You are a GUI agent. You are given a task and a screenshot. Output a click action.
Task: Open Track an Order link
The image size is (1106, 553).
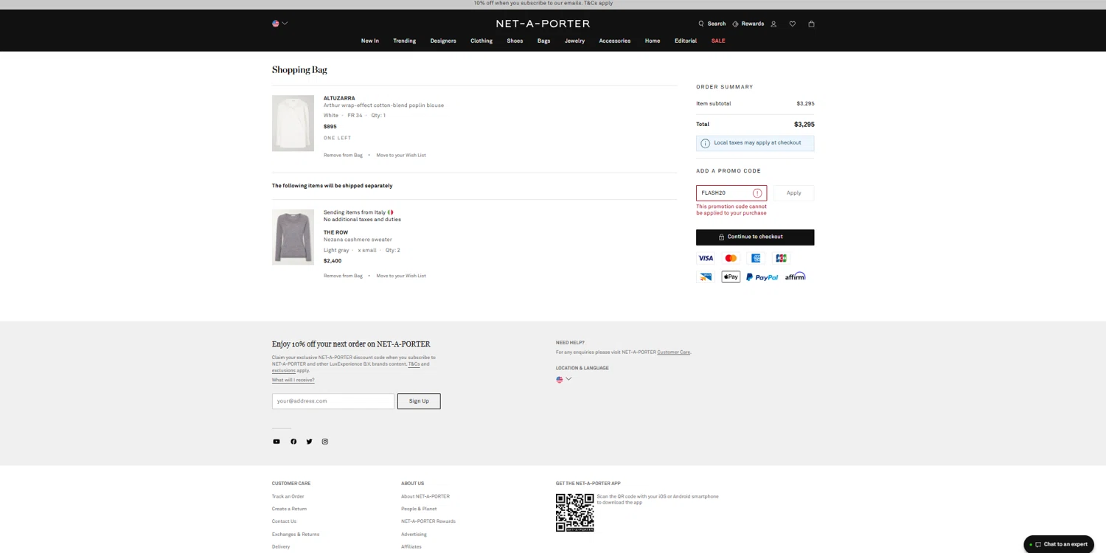[288, 496]
